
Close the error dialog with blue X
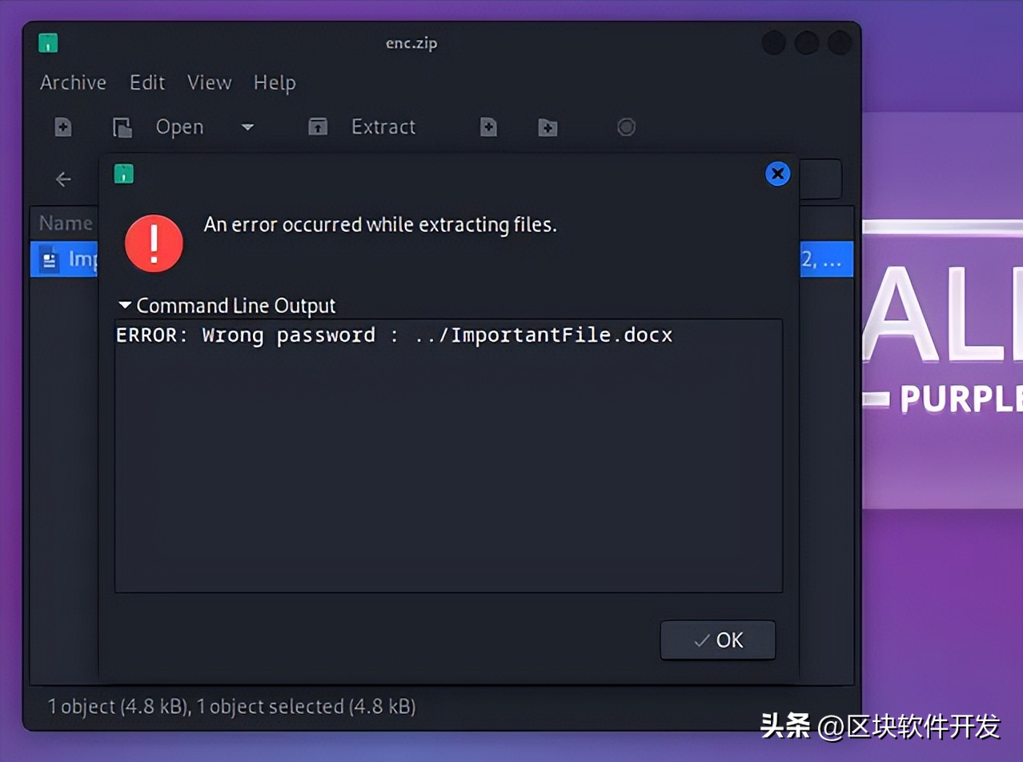(x=777, y=174)
